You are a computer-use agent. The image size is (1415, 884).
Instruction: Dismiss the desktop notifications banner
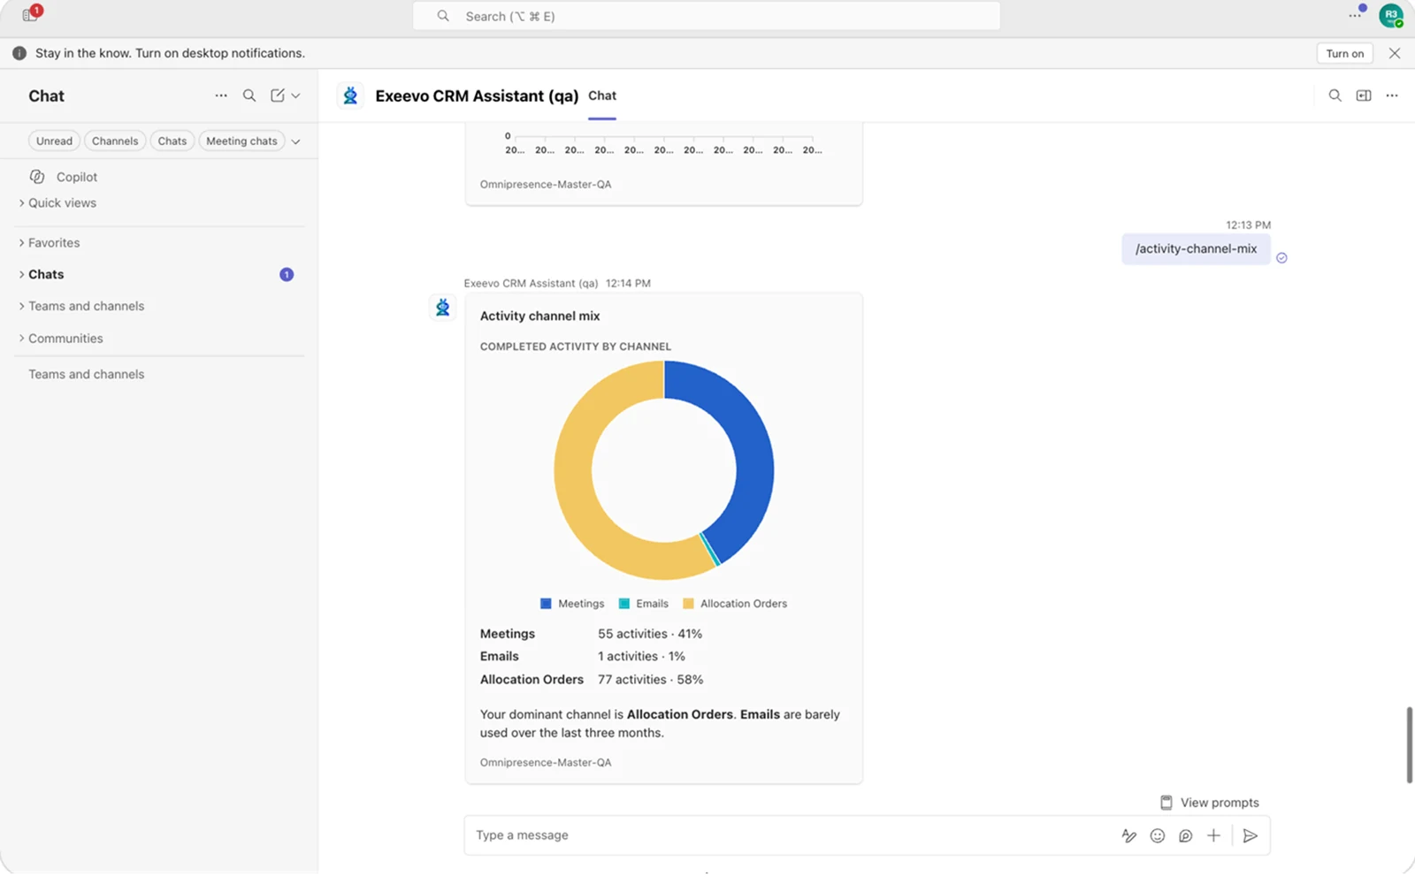click(1395, 53)
